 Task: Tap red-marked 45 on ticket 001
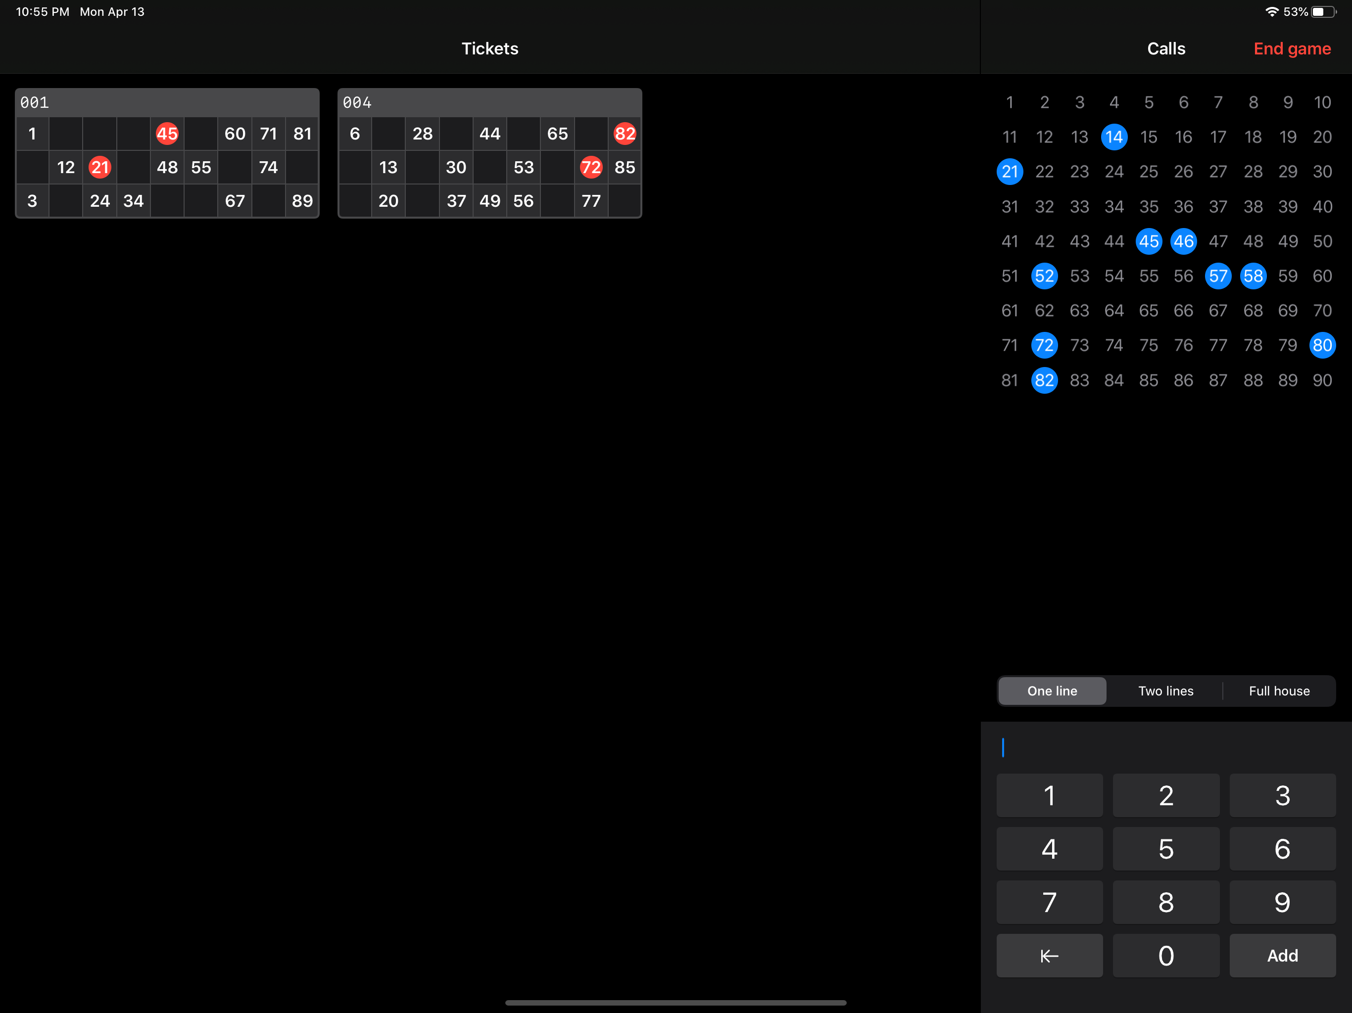167,133
